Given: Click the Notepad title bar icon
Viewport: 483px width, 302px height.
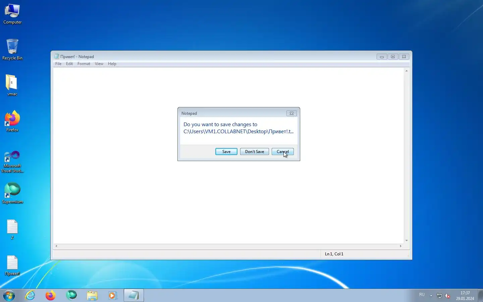Looking at the screenshot, I should click(57, 56).
